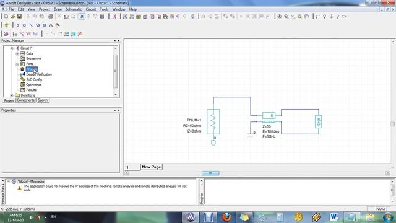
Task: Switch to the Components tab
Action: (26, 100)
